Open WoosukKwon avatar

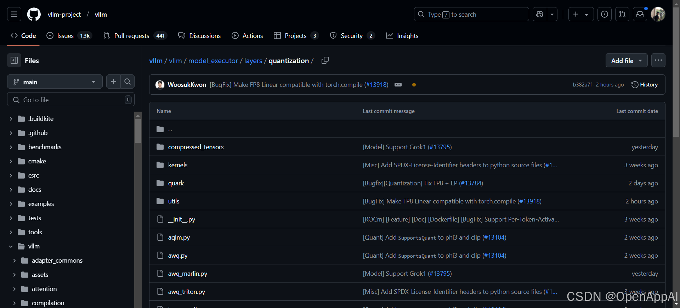[160, 85]
